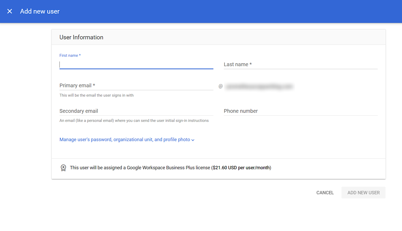Click the @ symbol beside Primary email
This screenshot has height=231, width=402.
click(x=221, y=86)
